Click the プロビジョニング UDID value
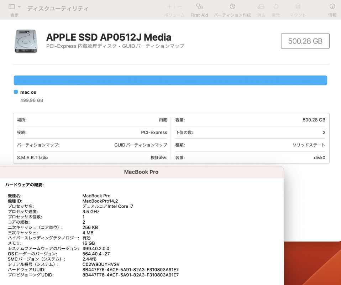The image size is (341, 285). (131, 275)
